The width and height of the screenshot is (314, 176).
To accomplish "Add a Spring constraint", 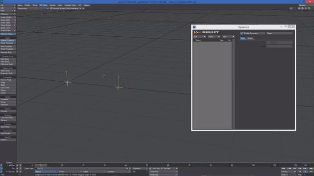I will (x=8, y=90).
